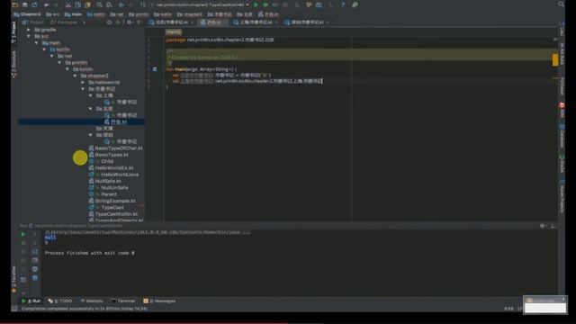Click the yellow warning marker on editor stripe

[x=555, y=59]
